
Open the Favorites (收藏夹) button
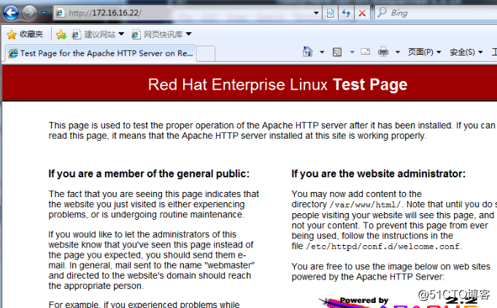coord(25,34)
